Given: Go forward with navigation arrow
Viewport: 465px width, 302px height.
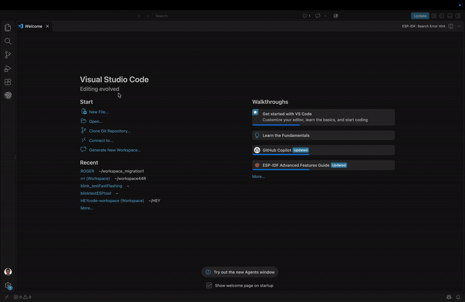Looking at the screenshot, I should [147, 16].
